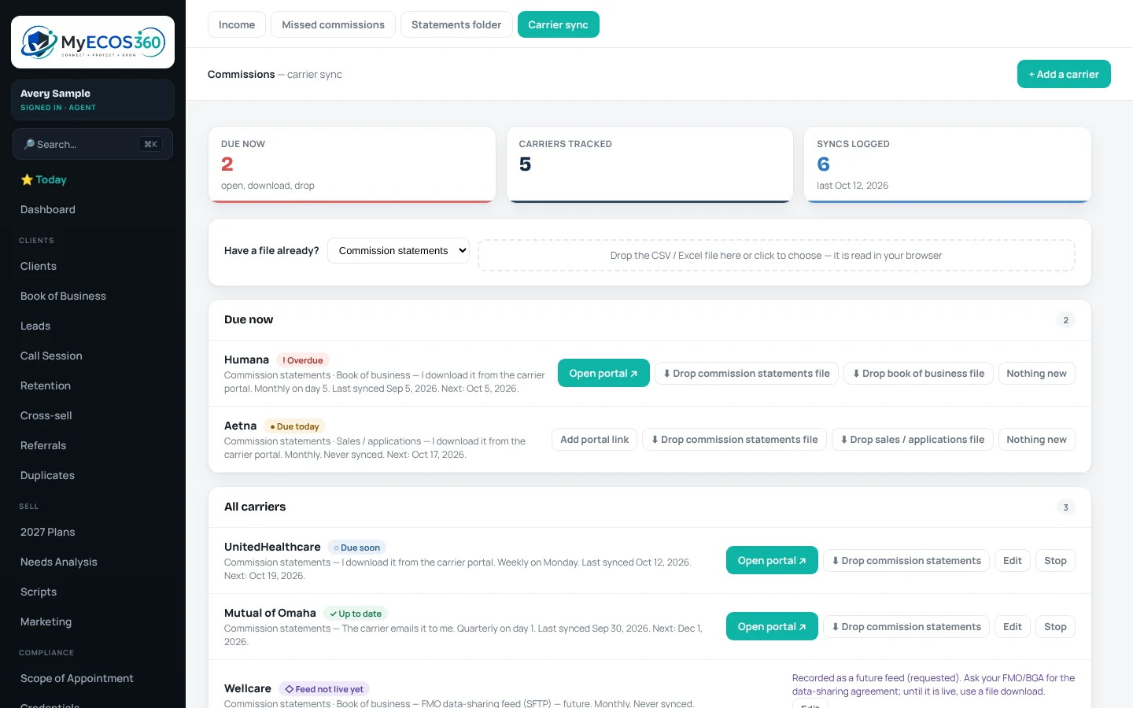The image size is (1133, 708).
Task: Stop tracking UnitedHealthcare
Action: (x=1055, y=561)
